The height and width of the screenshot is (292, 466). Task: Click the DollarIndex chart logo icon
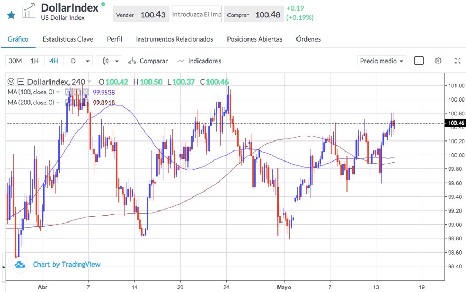28,11
